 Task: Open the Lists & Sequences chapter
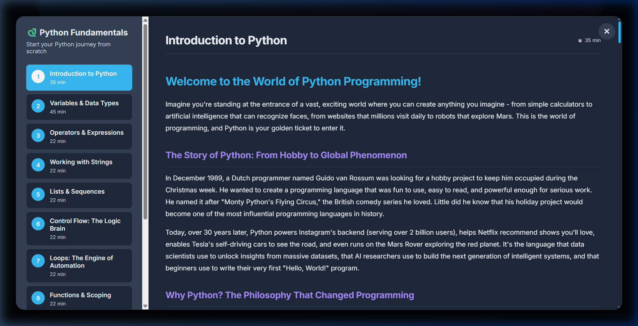click(79, 195)
